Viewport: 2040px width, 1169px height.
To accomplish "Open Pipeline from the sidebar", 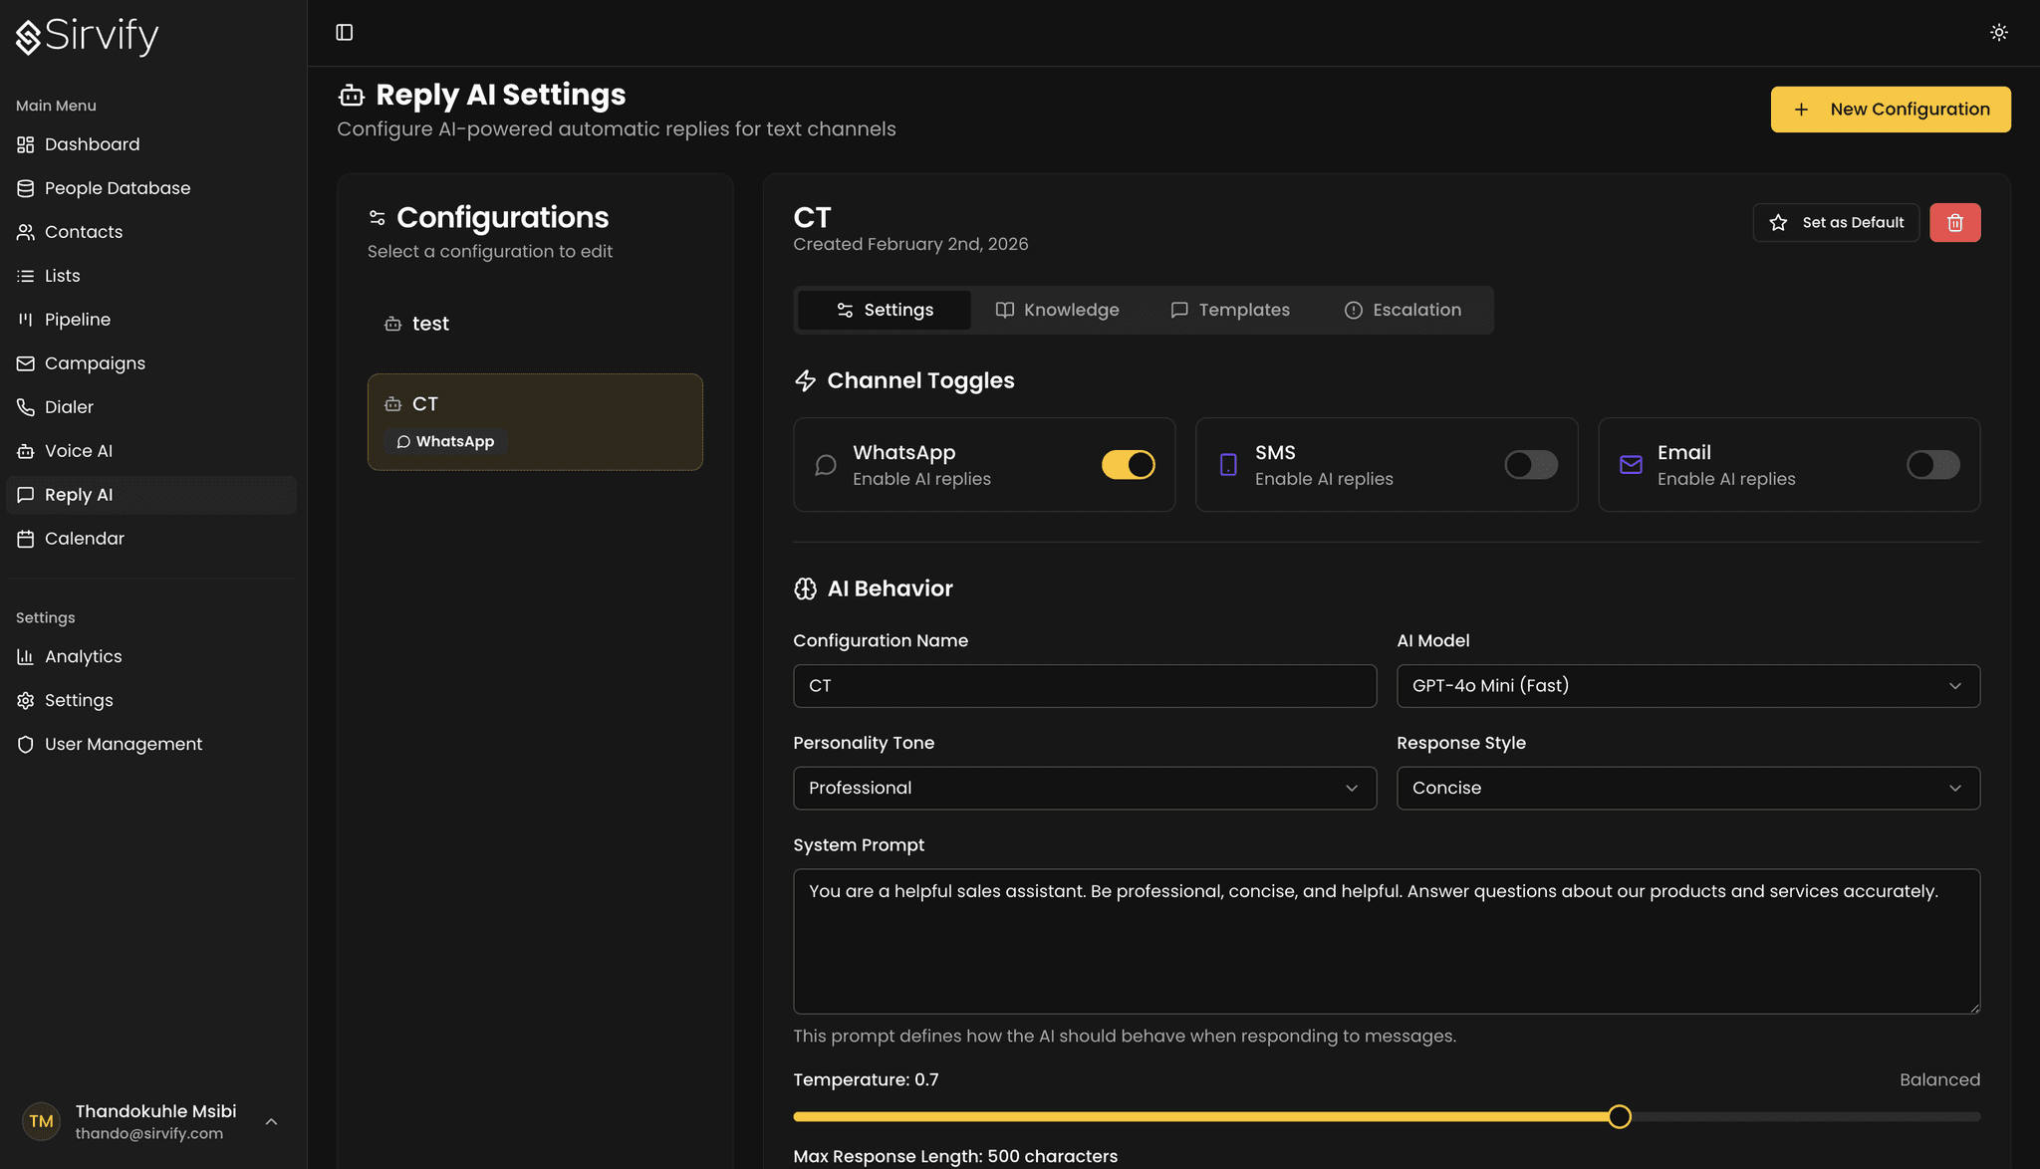I will 78,320.
